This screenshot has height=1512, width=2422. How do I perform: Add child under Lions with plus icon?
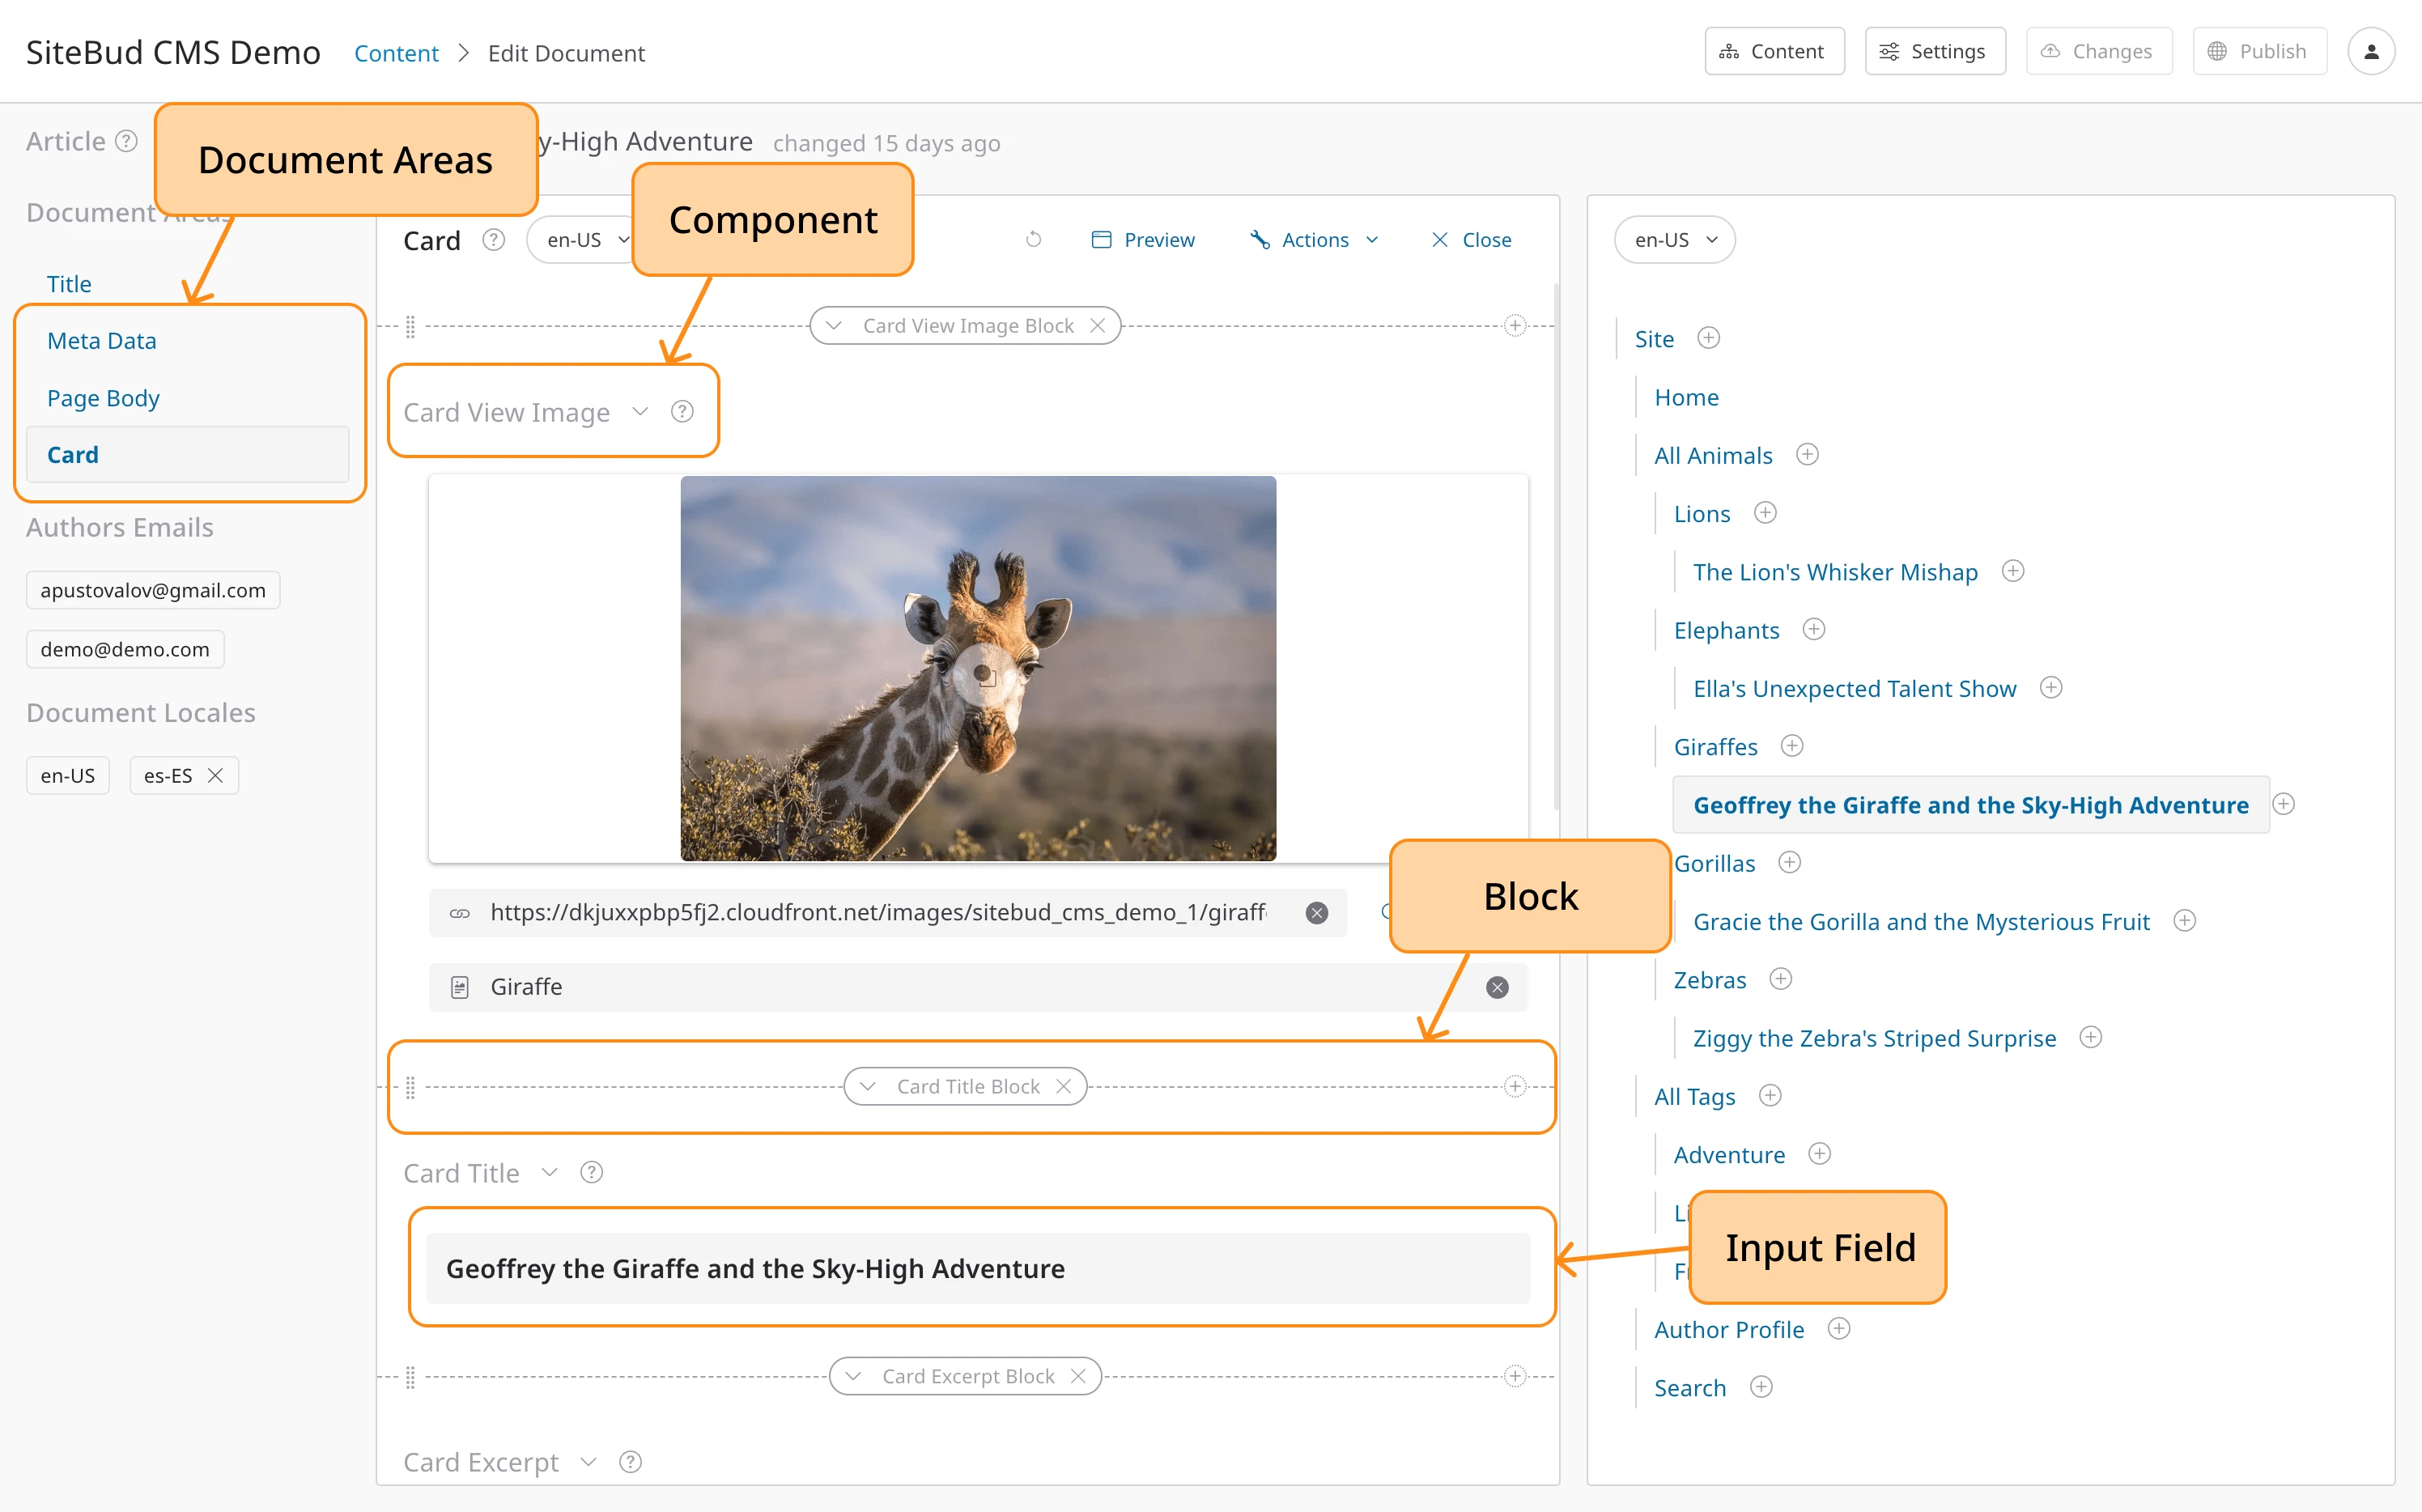tap(1765, 513)
